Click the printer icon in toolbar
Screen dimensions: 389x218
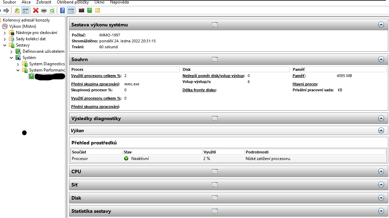[x=44, y=10]
